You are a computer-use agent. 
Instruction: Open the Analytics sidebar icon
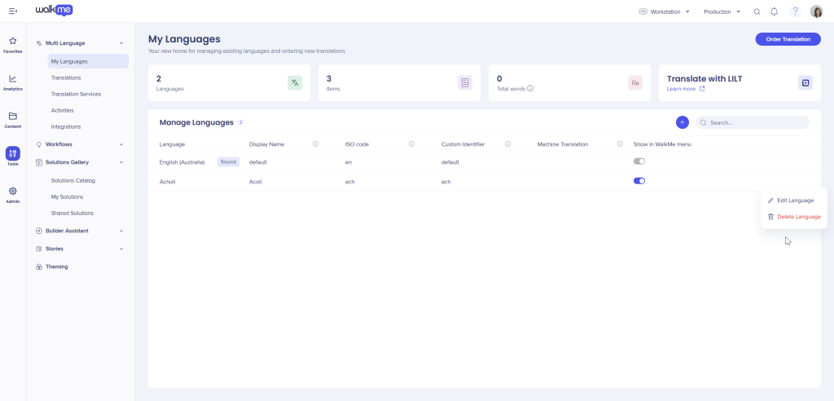click(12, 80)
